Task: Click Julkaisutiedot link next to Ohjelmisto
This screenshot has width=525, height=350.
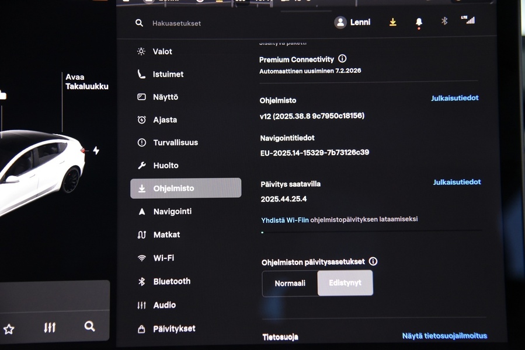Action: coord(454,98)
